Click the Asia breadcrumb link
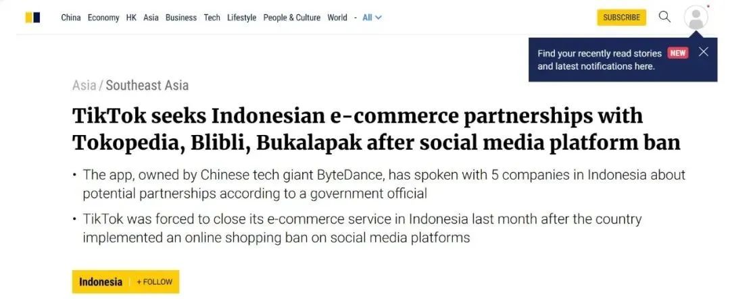 coord(84,86)
